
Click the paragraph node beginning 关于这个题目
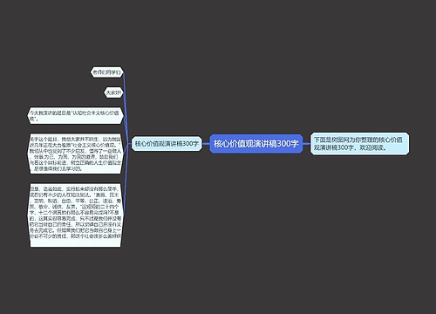(x=76, y=154)
